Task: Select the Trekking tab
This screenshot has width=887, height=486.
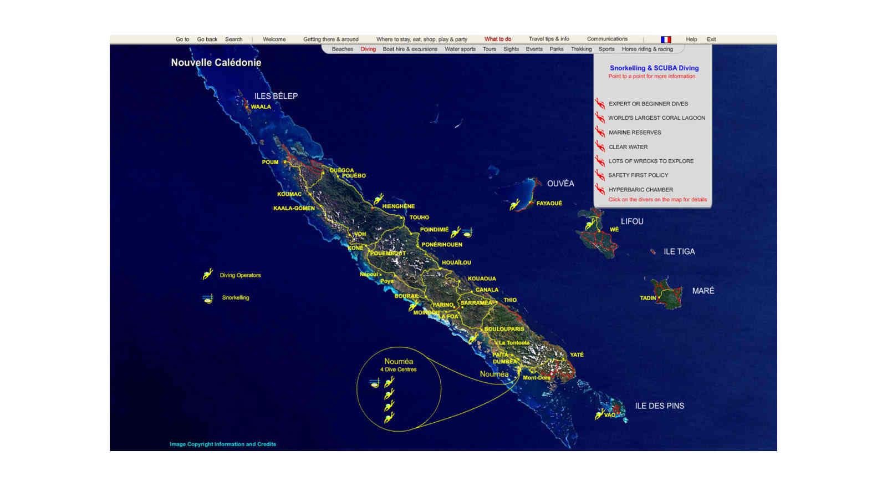Action: pyautogui.click(x=582, y=49)
